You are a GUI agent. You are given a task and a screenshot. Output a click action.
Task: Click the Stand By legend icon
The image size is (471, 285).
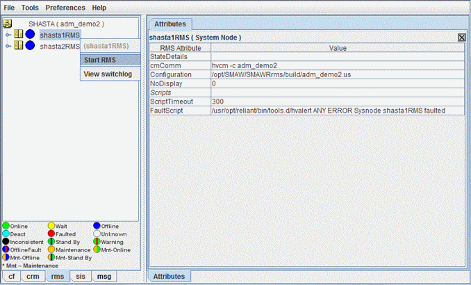pyautogui.click(x=51, y=241)
